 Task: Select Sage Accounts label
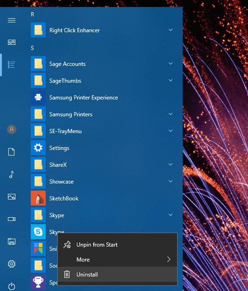(68, 64)
